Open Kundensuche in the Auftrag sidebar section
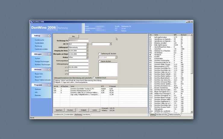The width and height of the screenshot is (223, 139). 39,40
